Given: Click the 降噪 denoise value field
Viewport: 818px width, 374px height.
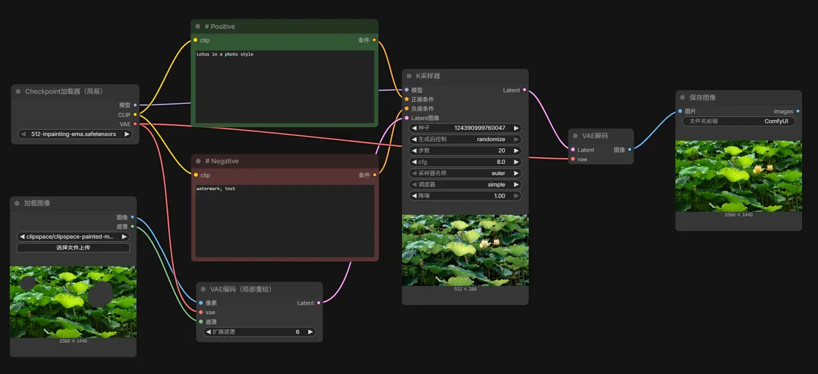Looking at the screenshot, I should (465, 196).
